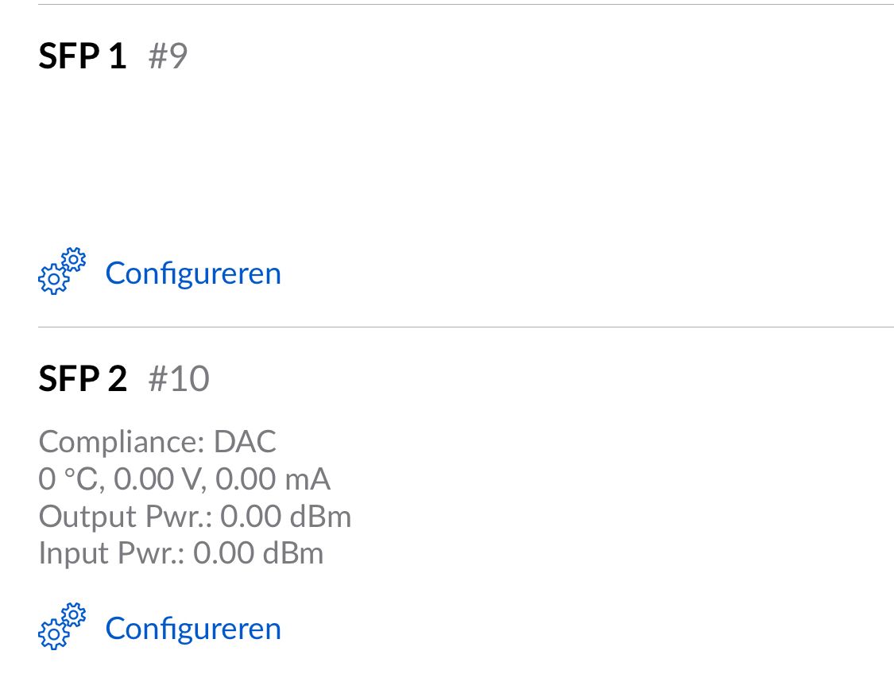
Task: Click the Input Pwr. label
Action: [x=111, y=553]
